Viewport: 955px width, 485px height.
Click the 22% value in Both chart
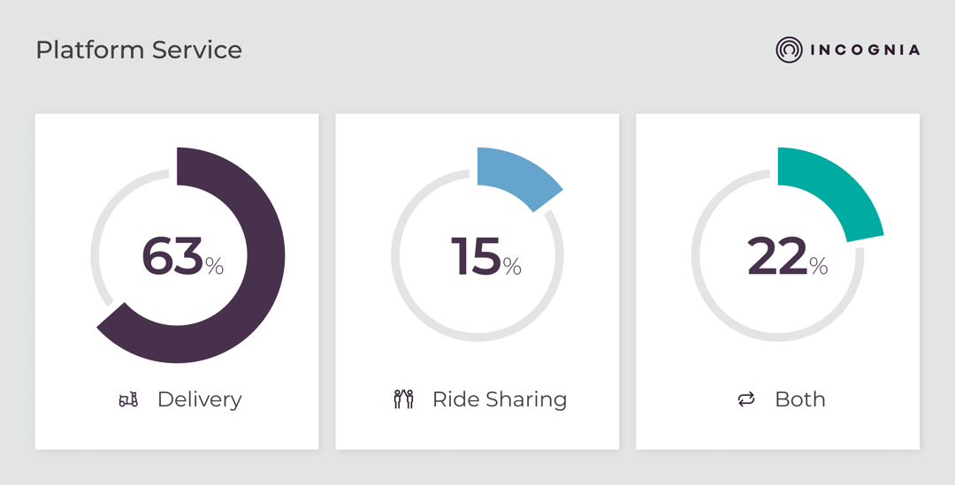click(x=777, y=257)
